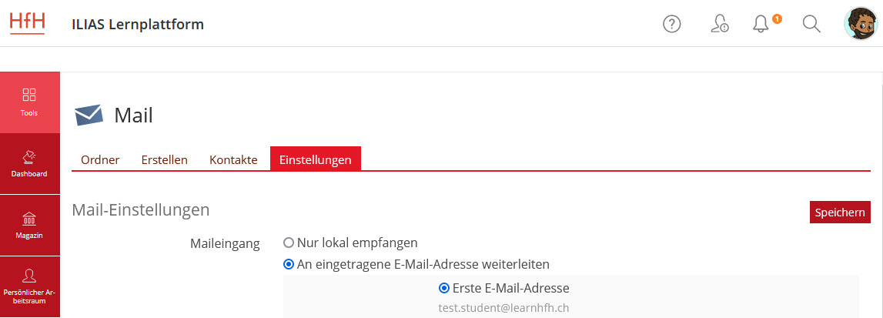The height and width of the screenshot is (318, 883).
Task: Open the Magazin sidebar entry
Action: click(x=29, y=225)
